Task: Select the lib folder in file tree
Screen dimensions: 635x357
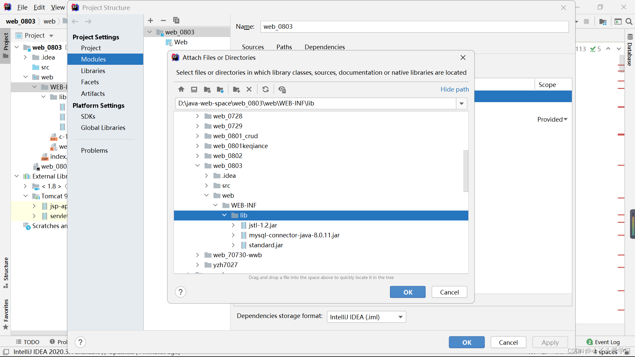Action: point(243,215)
